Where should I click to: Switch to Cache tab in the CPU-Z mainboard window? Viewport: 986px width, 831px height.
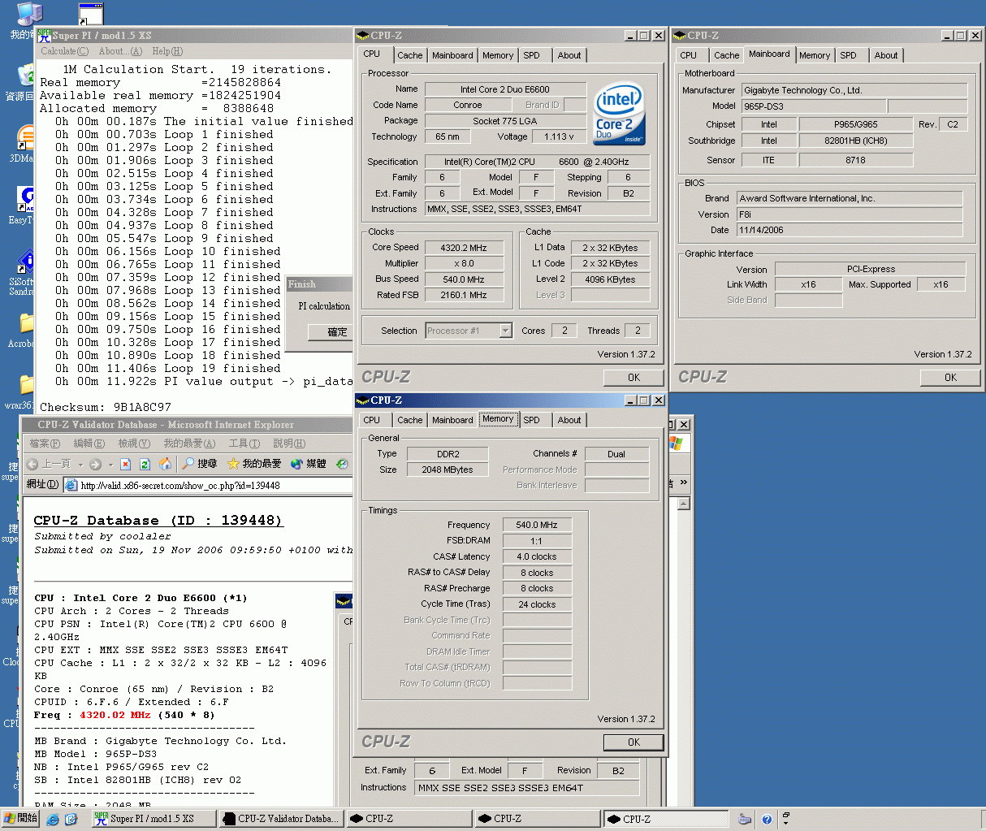[726, 55]
